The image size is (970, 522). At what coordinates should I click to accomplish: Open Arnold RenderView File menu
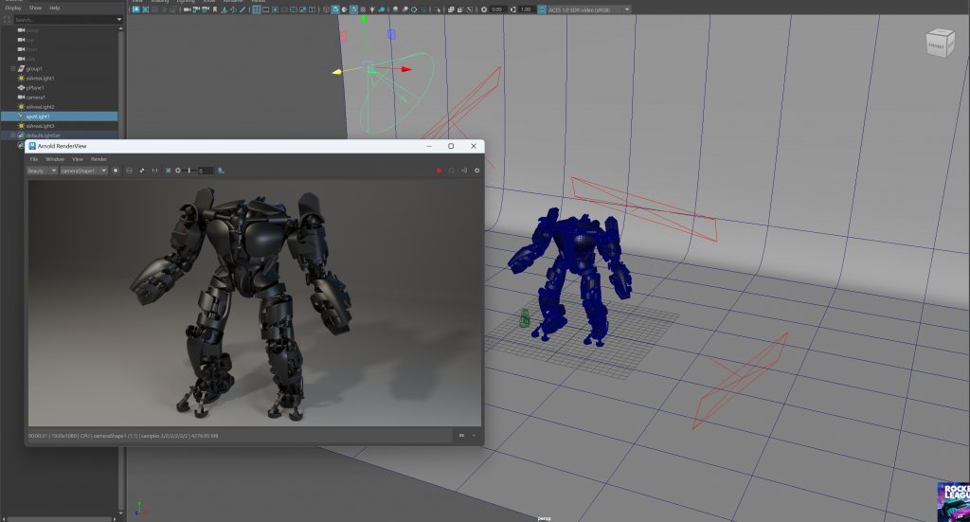click(x=34, y=159)
